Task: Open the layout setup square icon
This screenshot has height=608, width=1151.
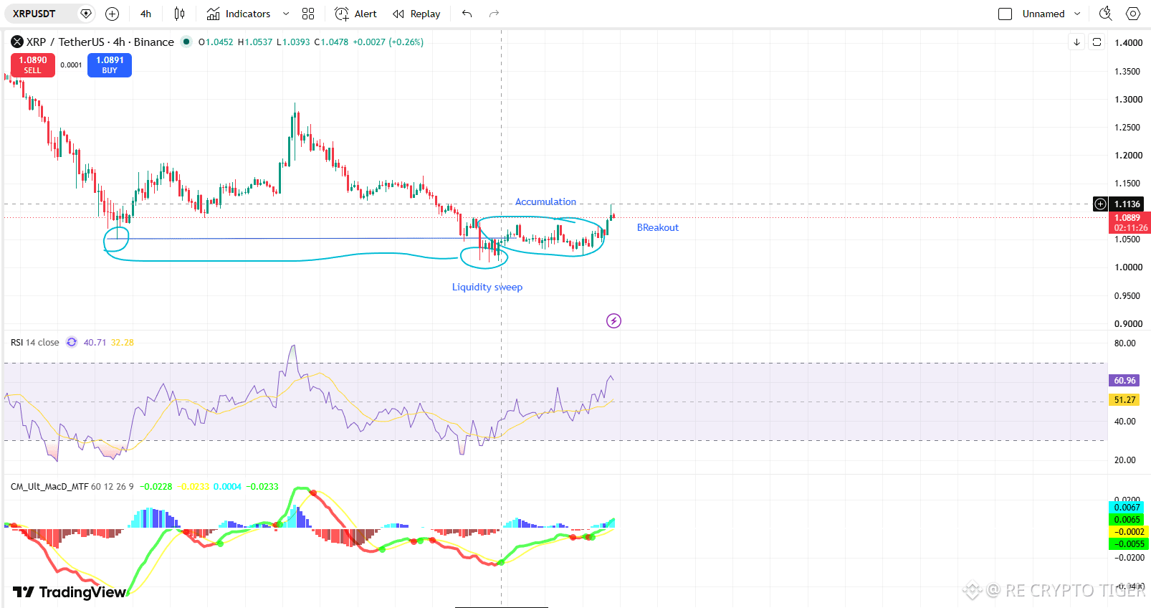Action: (x=1006, y=14)
